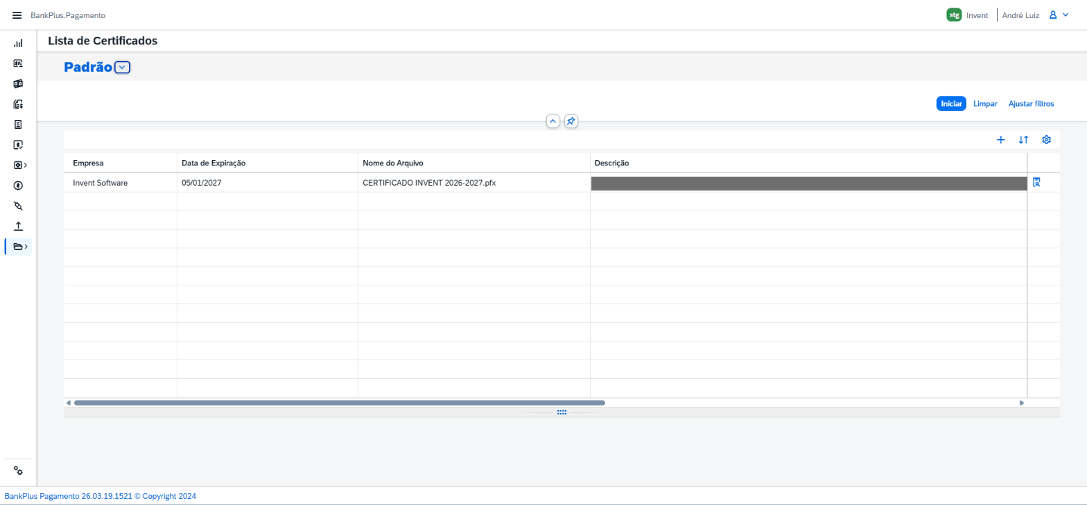Image resolution: width=1087 pixels, height=505 pixels.
Task: View details icon for Invent Software row
Action: point(1036,183)
